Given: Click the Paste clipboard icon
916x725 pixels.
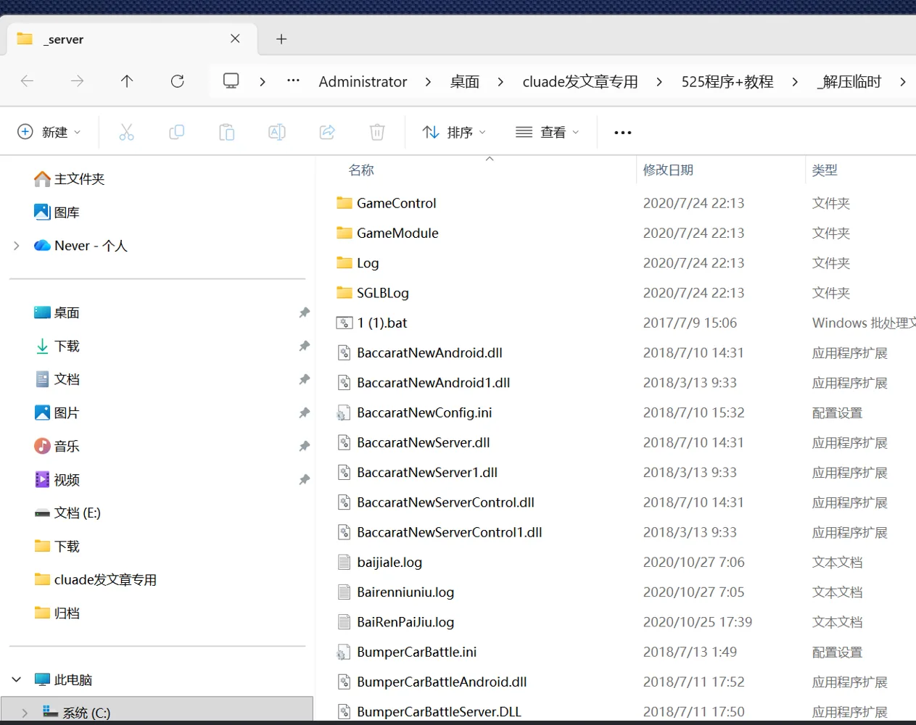Looking at the screenshot, I should pyautogui.click(x=226, y=132).
